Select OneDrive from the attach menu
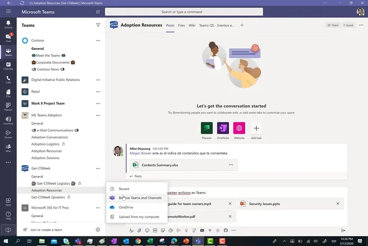This screenshot has height=246, width=368. click(x=126, y=207)
